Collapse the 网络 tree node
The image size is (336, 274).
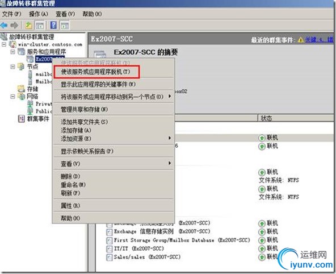(12, 96)
